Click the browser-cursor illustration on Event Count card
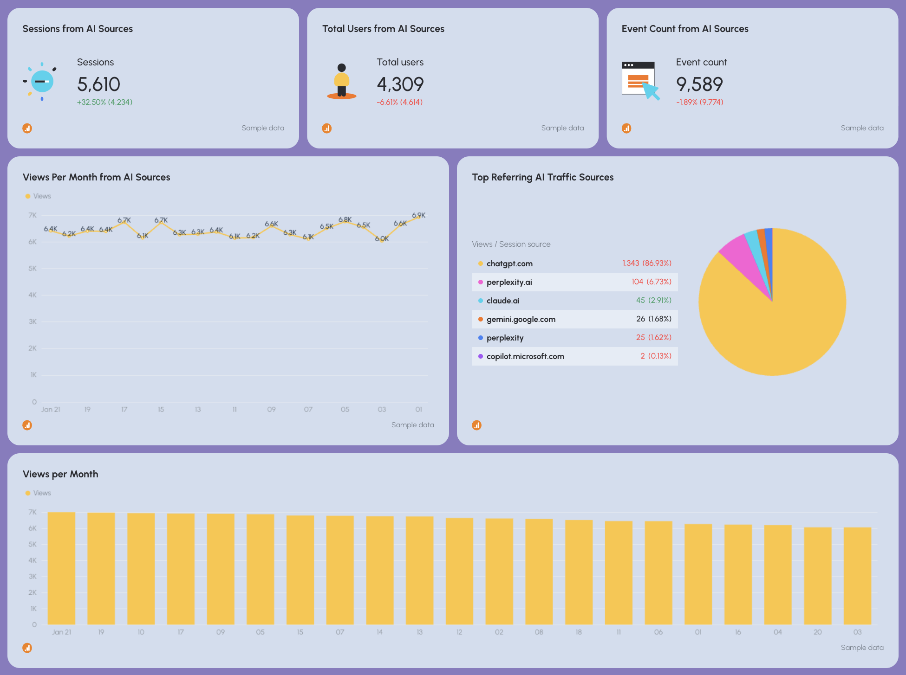The width and height of the screenshot is (906, 675). pyautogui.click(x=641, y=79)
